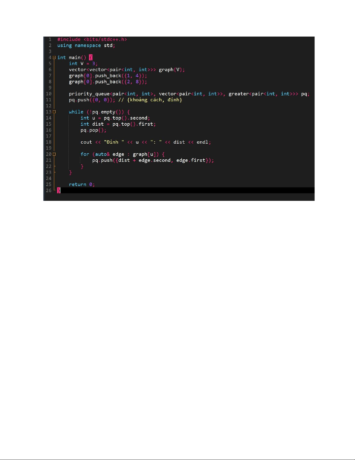Click the highlighted opening brace on line 4
The image size is (355, 460).
91,57
